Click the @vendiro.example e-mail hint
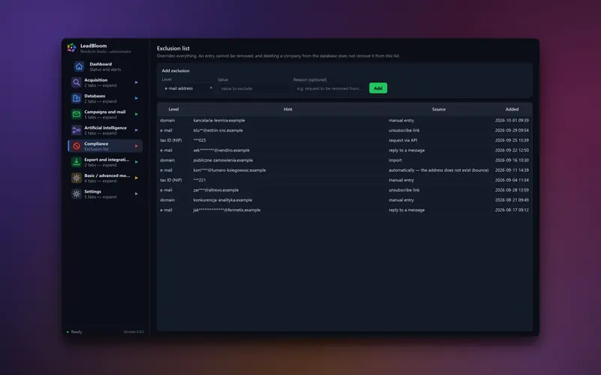The width and height of the screenshot is (601, 375). click(x=221, y=151)
